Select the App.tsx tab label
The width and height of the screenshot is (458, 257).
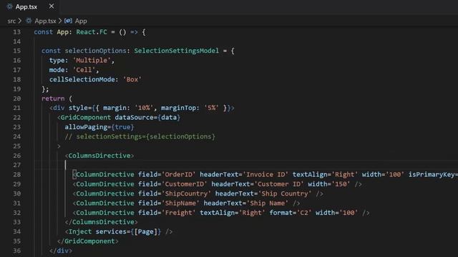(x=26, y=6)
